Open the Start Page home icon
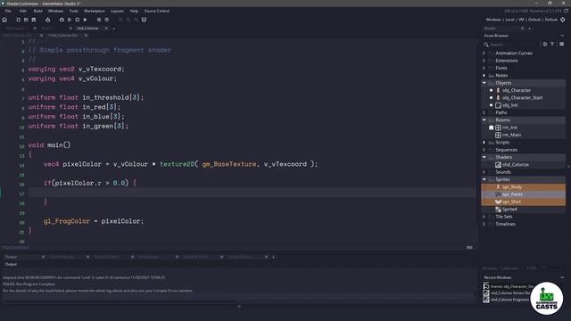 click(x=4, y=20)
